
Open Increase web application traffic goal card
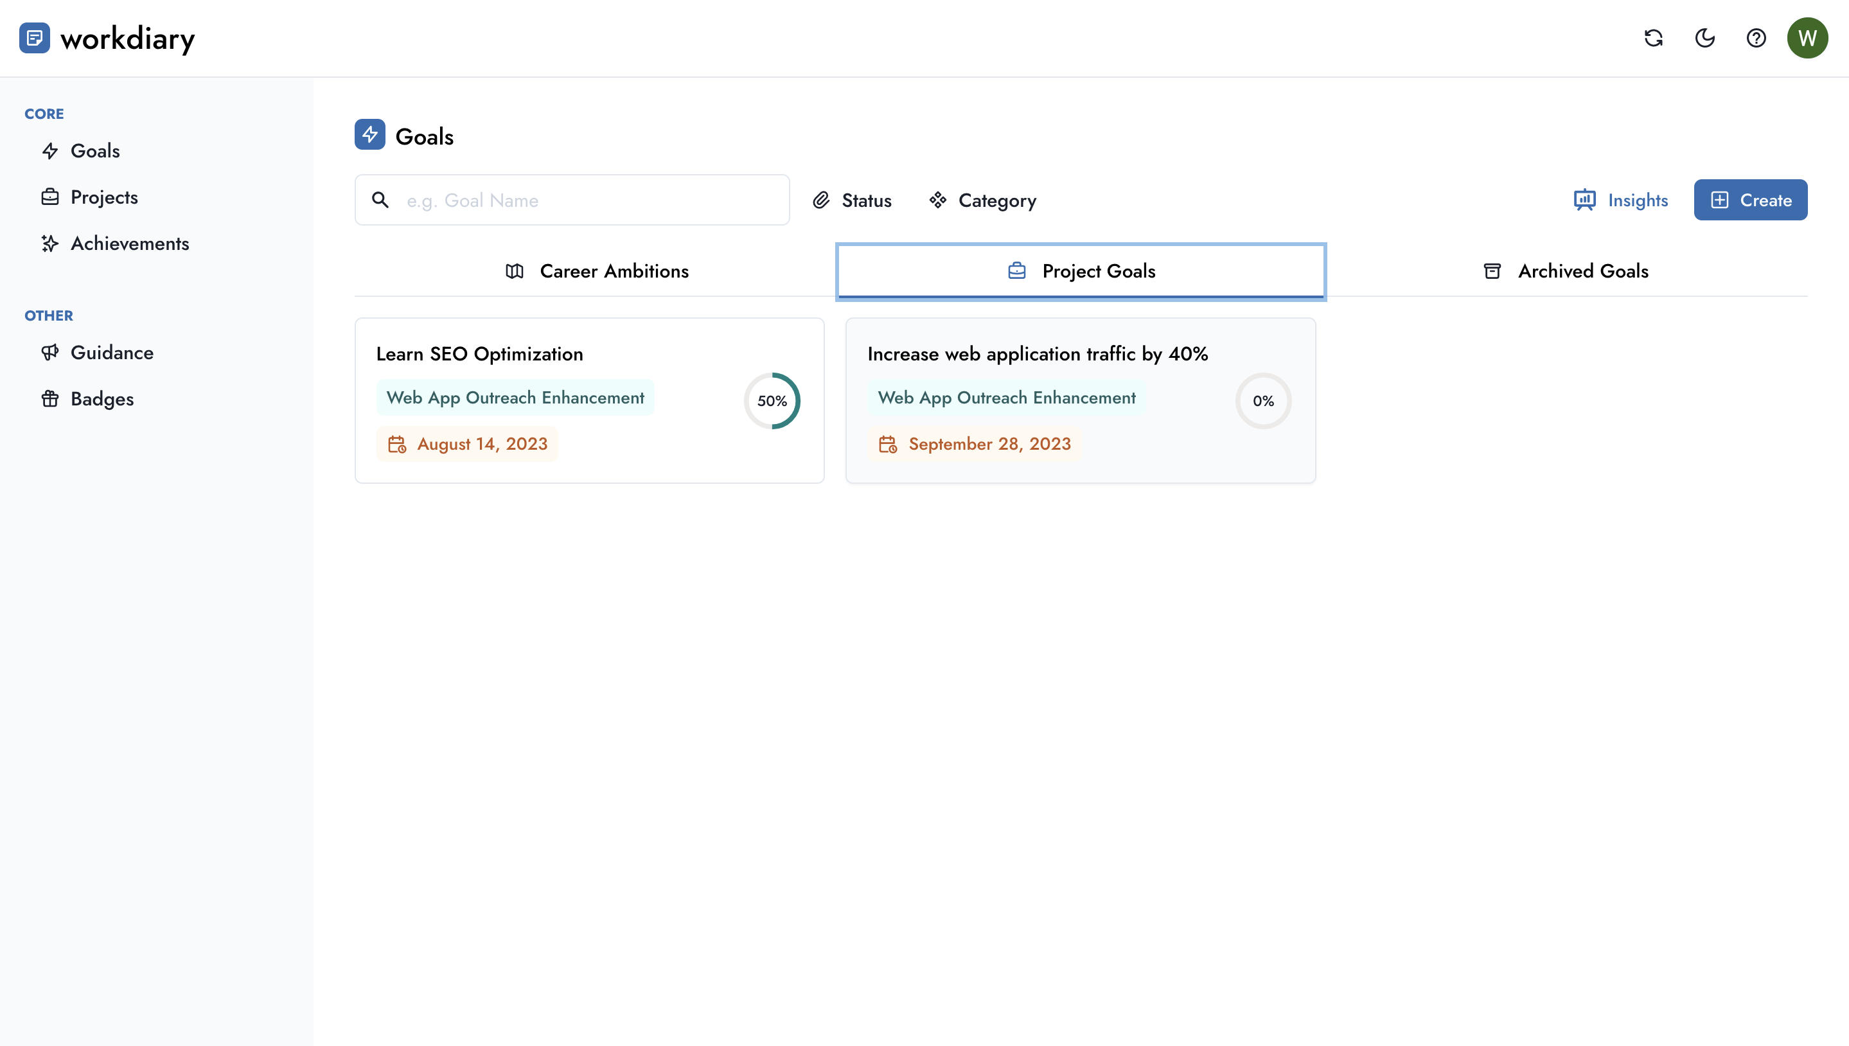(x=1038, y=354)
